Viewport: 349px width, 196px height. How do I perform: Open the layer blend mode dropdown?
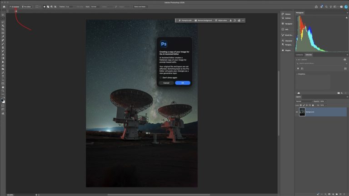pyautogui.click(x=304, y=101)
